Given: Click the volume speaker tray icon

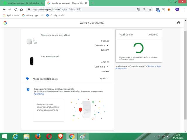Looking at the screenshot, I should click(168, 136).
